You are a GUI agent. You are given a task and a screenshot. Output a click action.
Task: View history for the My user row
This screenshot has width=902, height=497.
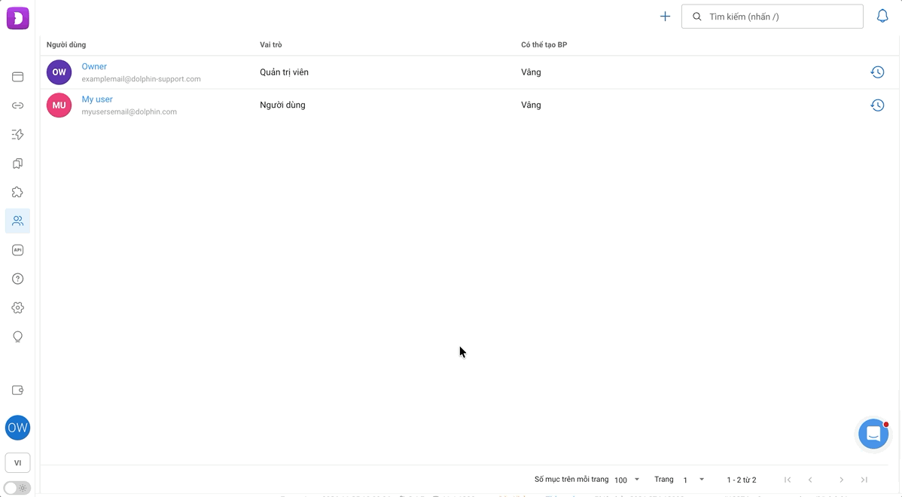(x=877, y=105)
